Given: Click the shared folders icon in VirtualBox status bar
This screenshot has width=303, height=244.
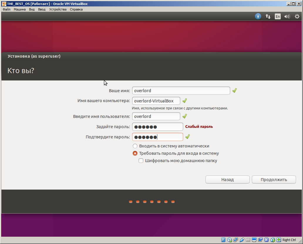Looking at the screenshot, I should 248,240.
